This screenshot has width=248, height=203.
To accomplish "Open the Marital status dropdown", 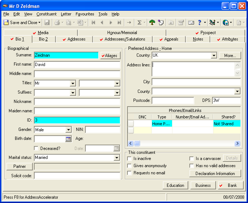I will [117, 157].
